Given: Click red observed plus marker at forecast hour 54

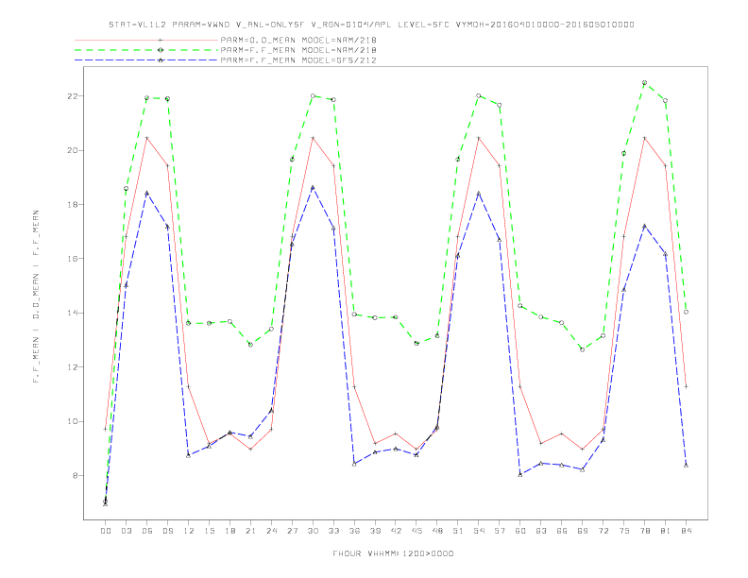Looking at the screenshot, I should pos(479,138).
